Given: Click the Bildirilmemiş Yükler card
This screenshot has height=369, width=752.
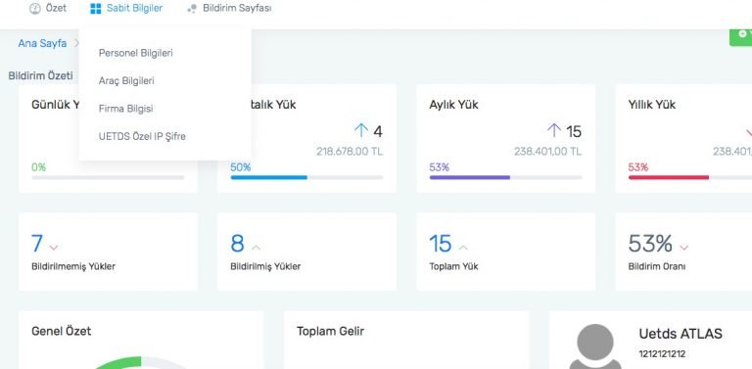Looking at the screenshot, I should [x=108, y=252].
